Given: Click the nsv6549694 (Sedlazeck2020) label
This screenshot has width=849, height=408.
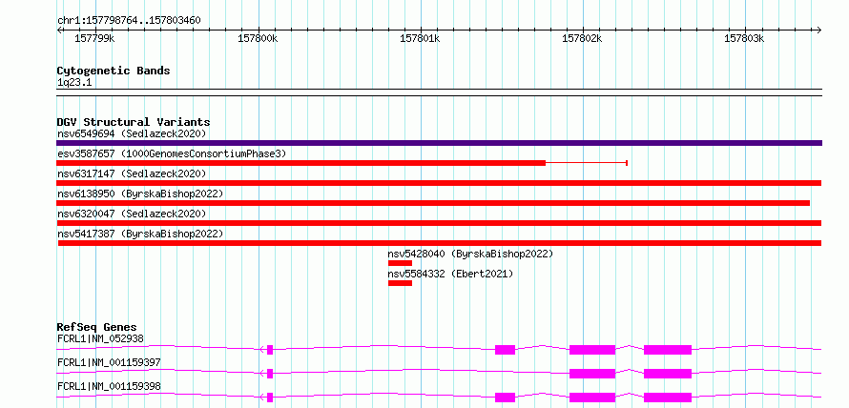Looking at the screenshot, I should click(132, 133).
